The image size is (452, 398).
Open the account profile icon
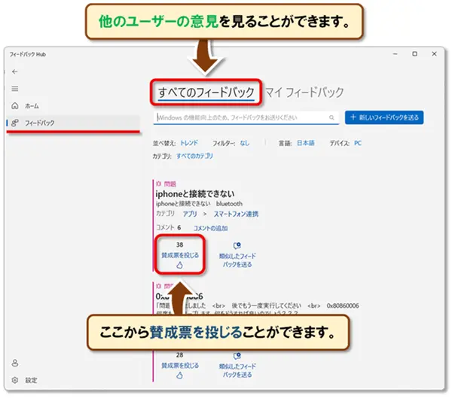click(15, 363)
